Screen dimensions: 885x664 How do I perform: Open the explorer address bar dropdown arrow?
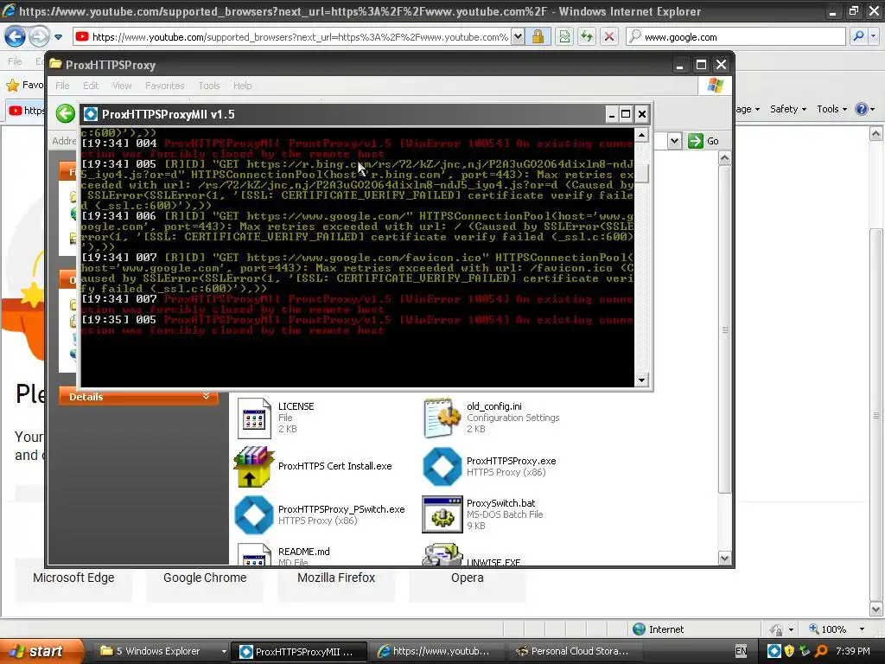(x=674, y=141)
